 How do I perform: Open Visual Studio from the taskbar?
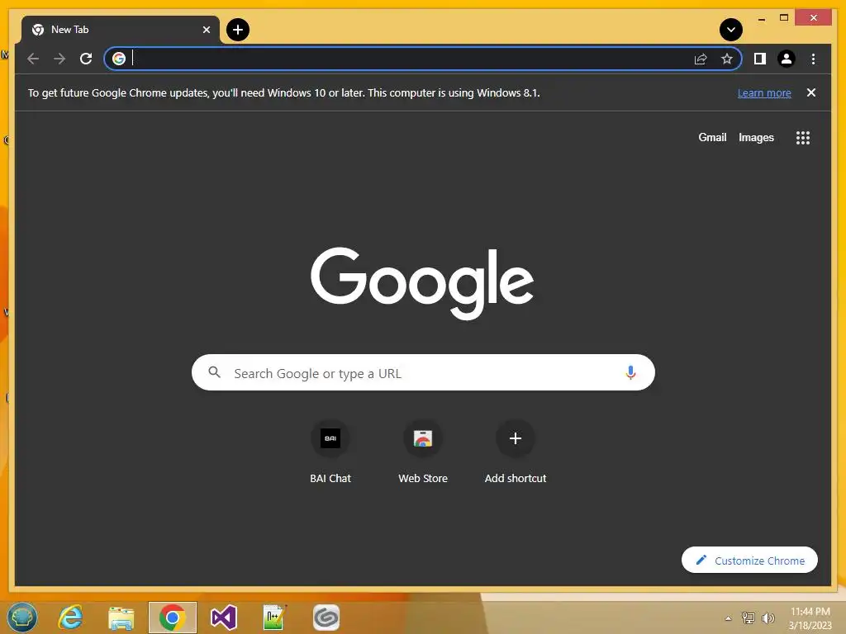pyautogui.click(x=223, y=617)
